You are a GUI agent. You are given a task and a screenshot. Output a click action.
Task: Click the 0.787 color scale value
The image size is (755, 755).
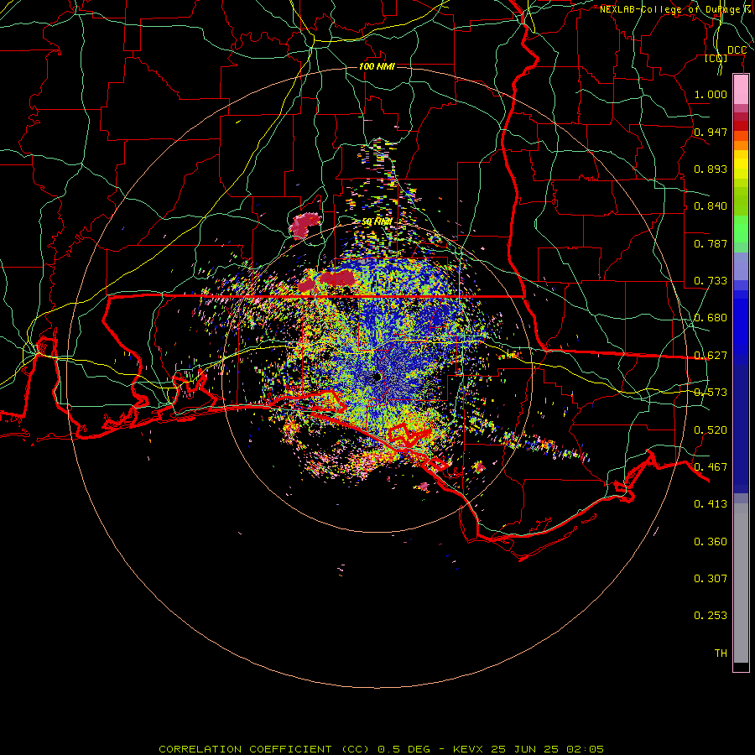711,243
